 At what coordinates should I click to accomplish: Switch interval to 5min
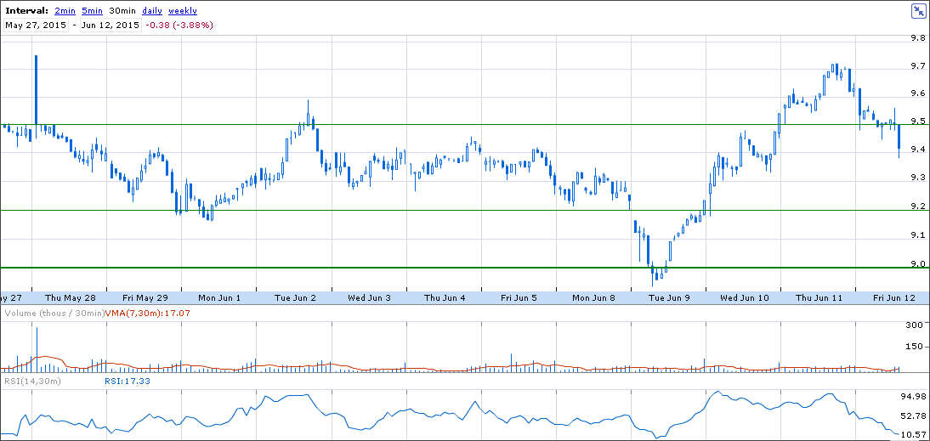93,11
